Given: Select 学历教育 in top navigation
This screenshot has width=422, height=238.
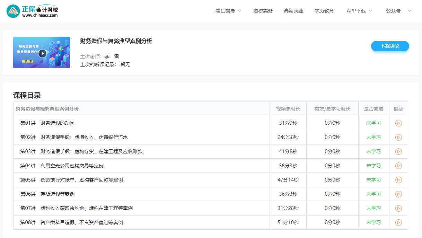Looking at the screenshot, I should point(324,11).
